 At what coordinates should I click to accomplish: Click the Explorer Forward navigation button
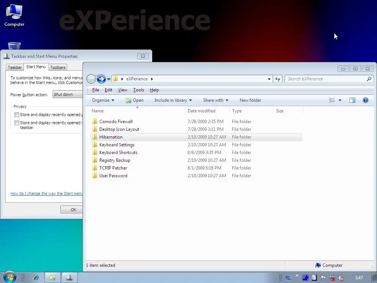(x=101, y=79)
